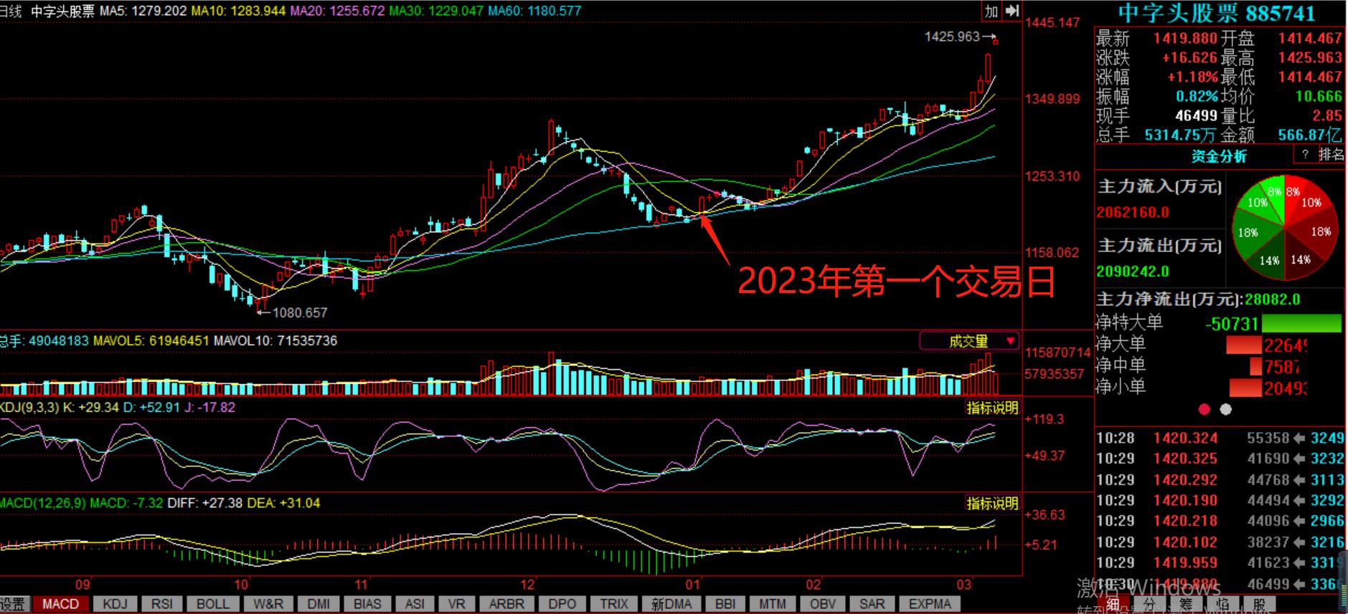Switch to the DPO indicator tab

pyautogui.click(x=562, y=604)
